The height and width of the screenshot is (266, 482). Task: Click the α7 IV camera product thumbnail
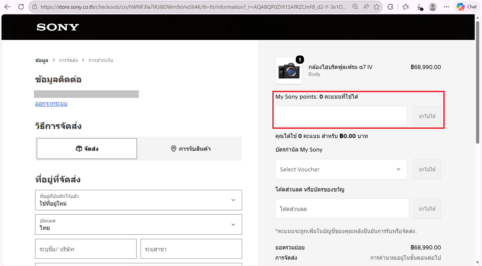[289, 71]
